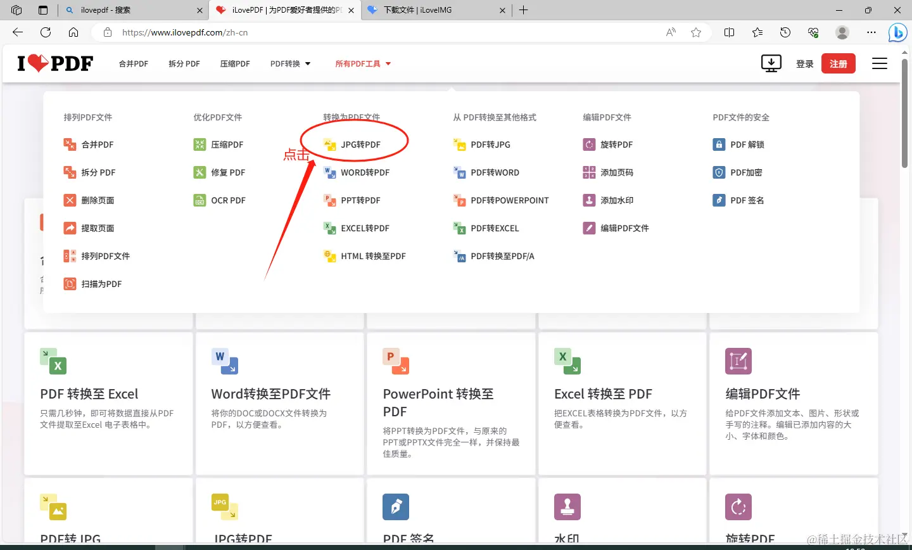Open browser settings and more menu
The width and height of the screenshot is (912, 550).
(871, 32)
